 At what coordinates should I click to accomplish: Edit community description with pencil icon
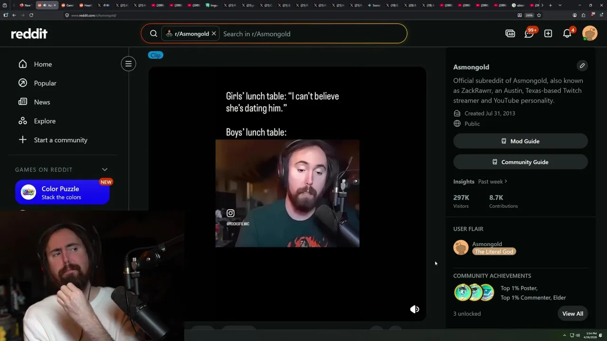tap(582, 66)
